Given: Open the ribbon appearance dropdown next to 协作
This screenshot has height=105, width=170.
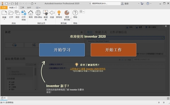Looking at the screenshot, I should pyautogui.click(x=38, y=8).
